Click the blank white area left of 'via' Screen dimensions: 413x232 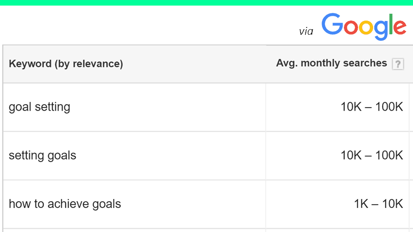pyautogui.click(x=148, y=25)
